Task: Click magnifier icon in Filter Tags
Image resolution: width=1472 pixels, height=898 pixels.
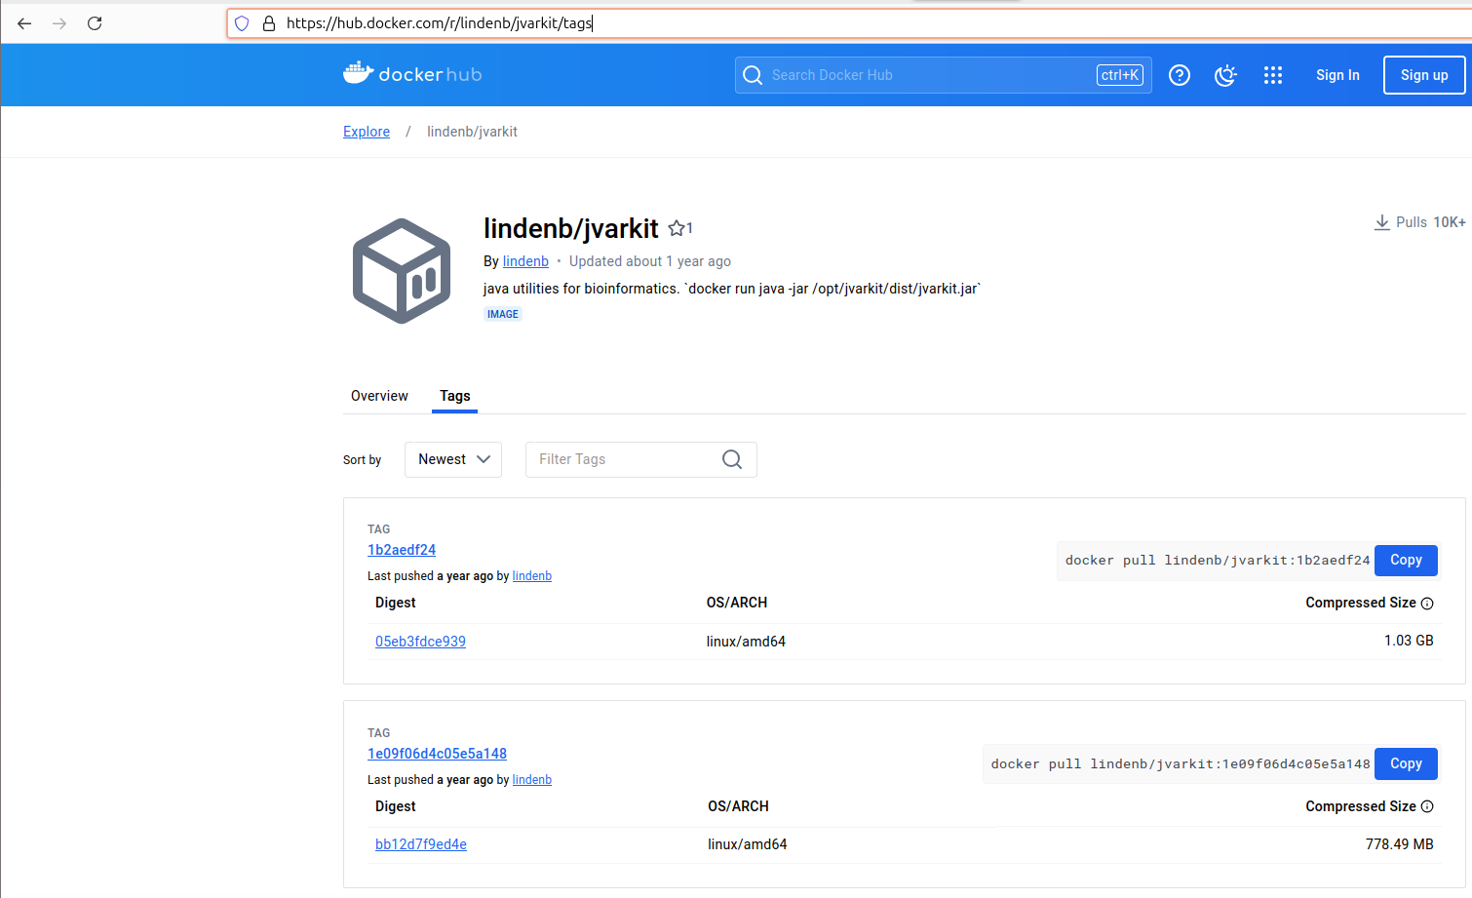Action: coord(732,459)
